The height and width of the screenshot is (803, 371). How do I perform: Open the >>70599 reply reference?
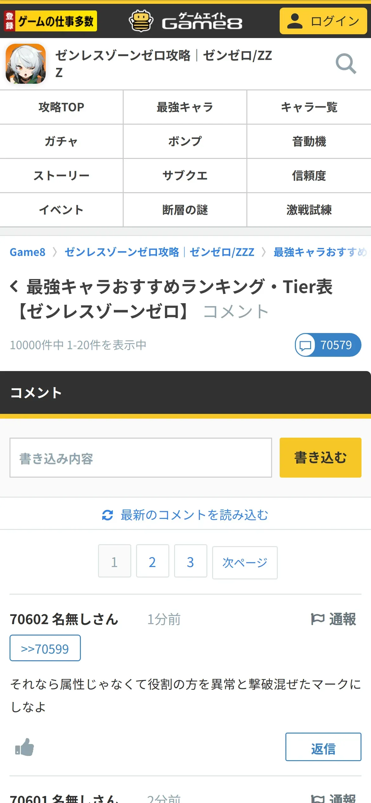pyautogui.click(x=45, y=648)
